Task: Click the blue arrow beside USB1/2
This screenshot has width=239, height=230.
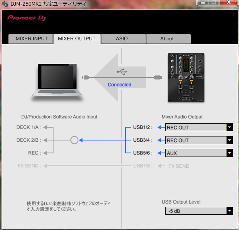Action: (161, 127)
